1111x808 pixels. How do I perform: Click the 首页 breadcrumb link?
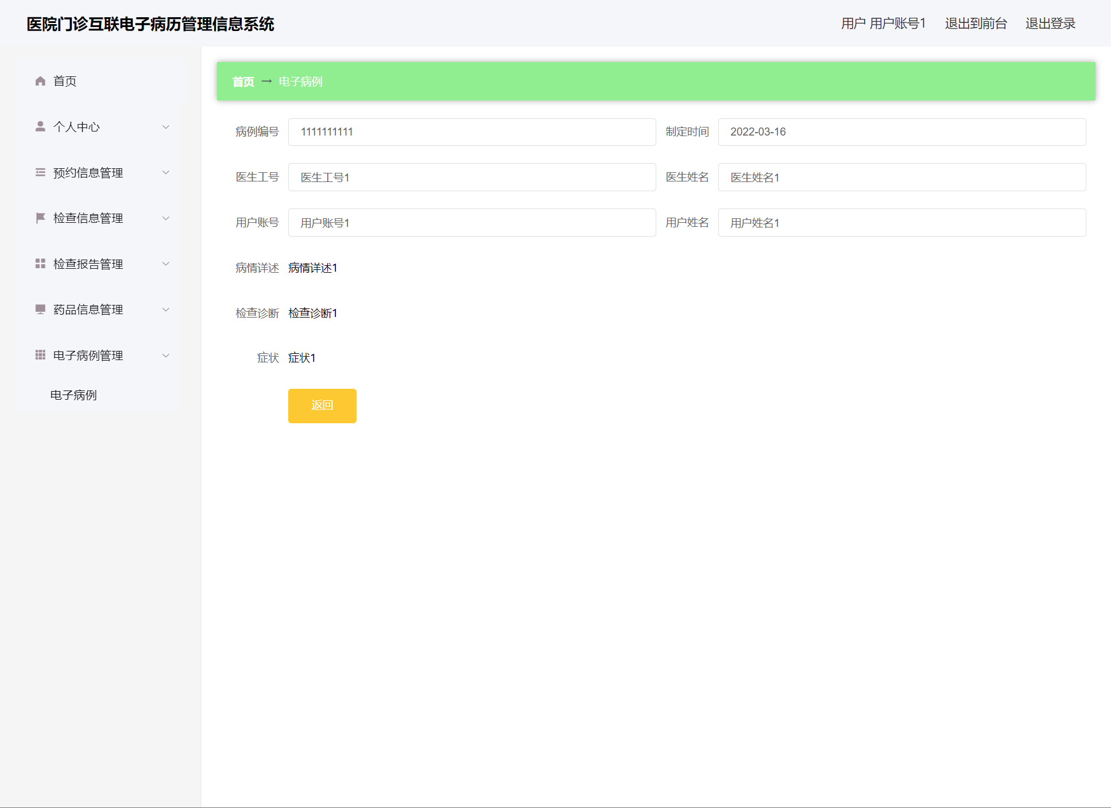pos(243,82)
